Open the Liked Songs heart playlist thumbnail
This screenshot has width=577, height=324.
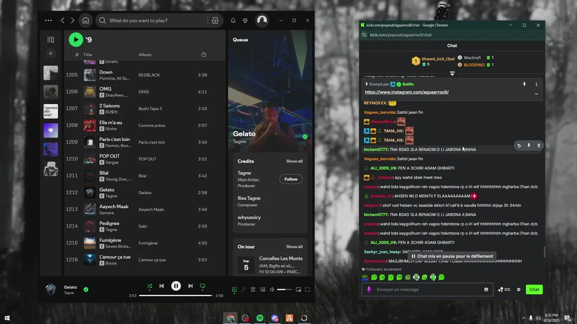coord(50,130)
